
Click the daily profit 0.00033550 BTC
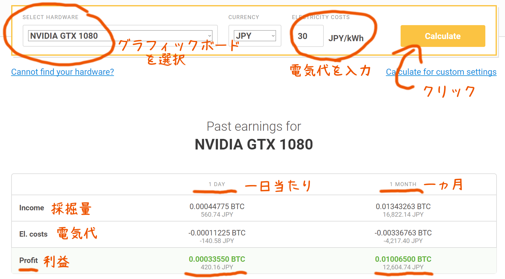pos(217,259)
